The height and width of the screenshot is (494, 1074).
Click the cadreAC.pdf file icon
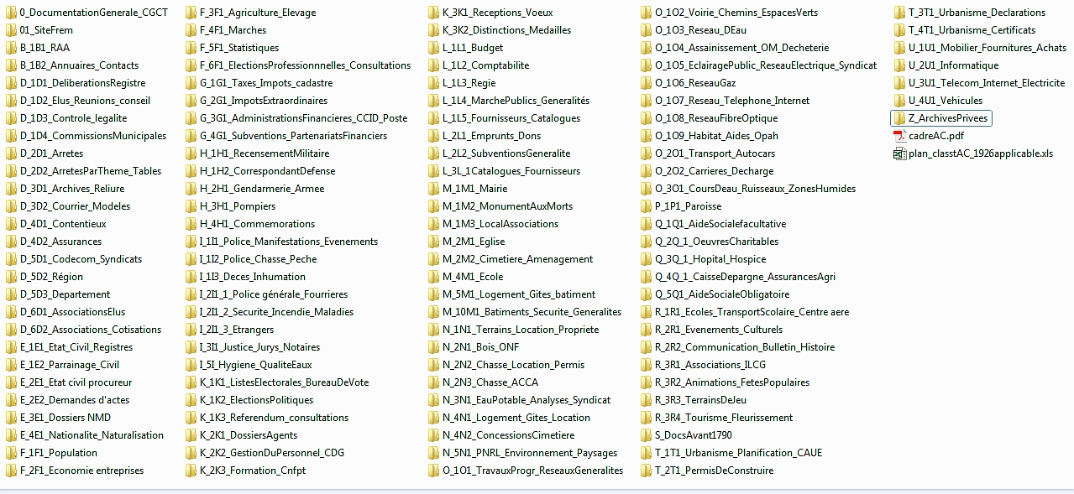(x=899, y=136)
